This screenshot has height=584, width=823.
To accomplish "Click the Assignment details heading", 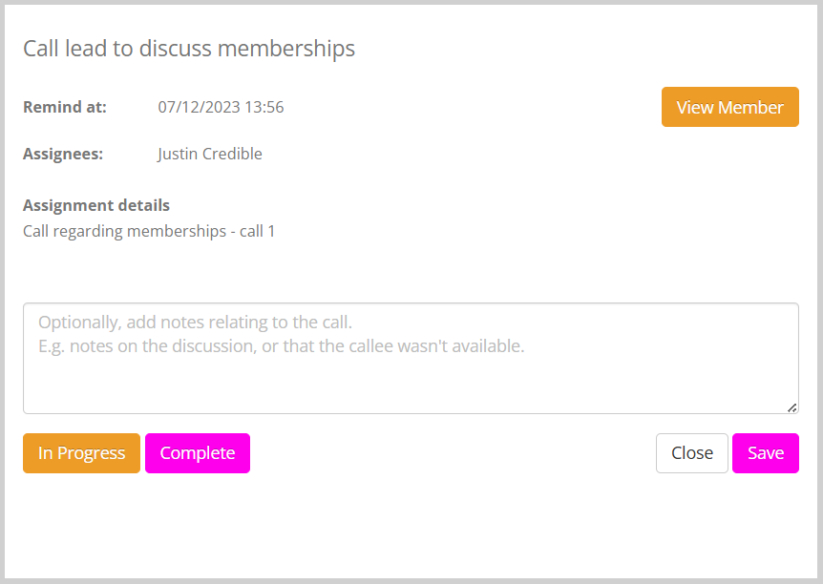I will click(x=96, y=205).
